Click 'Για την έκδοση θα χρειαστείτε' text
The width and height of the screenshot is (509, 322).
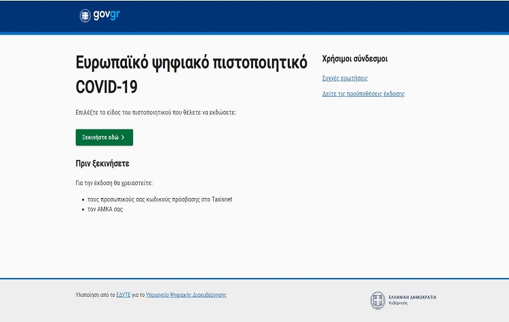pos(114,183)
